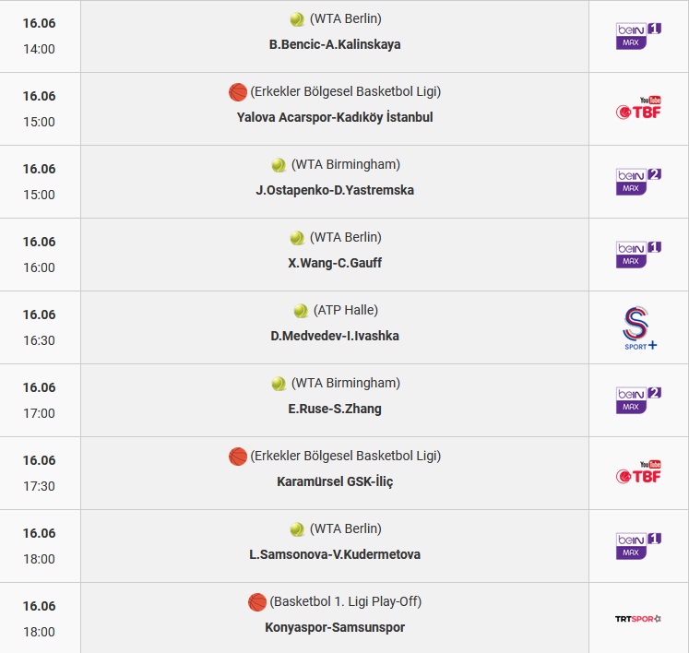
Task: Click Karamürsel GSK-İliç match title
Action: (335, 481)
